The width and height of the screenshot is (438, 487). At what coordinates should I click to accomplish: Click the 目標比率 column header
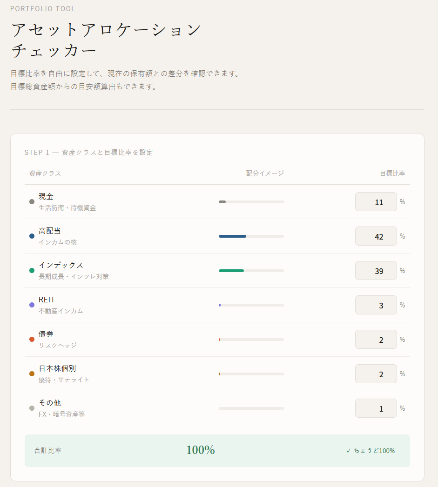coord(392,173)
